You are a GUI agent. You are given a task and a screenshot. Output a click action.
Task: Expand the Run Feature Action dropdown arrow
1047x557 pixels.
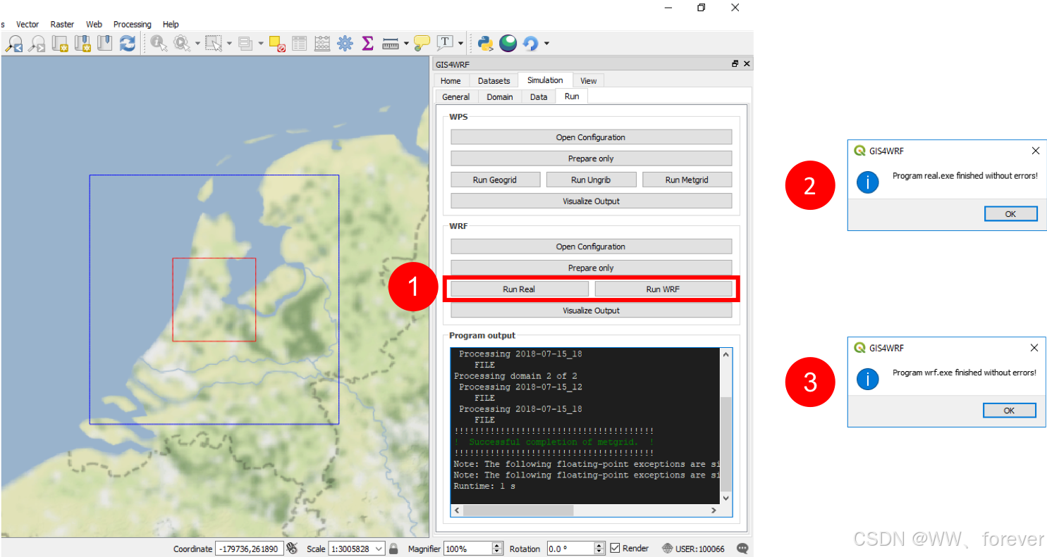(x=197, y=44)
